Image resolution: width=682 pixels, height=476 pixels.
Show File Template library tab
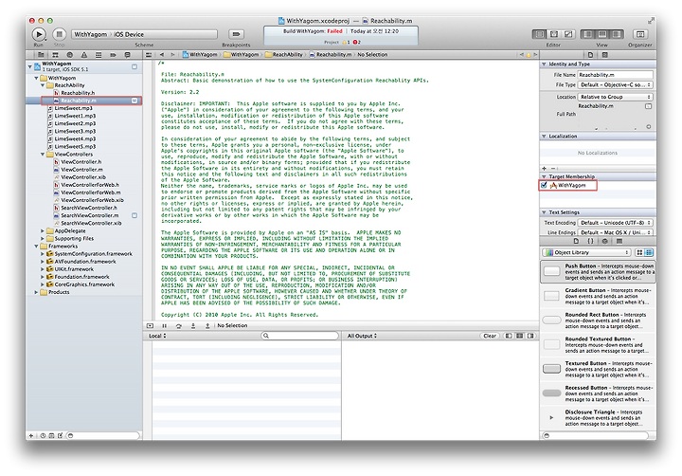[x=576, y=241]
